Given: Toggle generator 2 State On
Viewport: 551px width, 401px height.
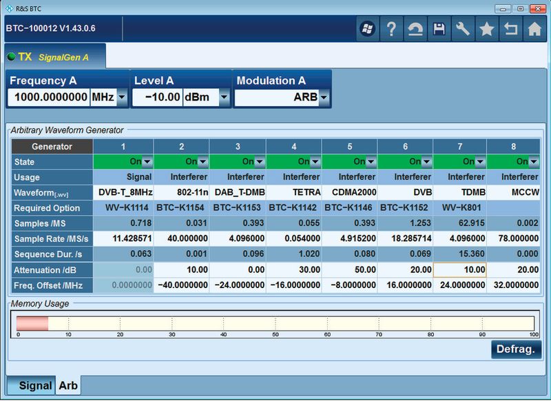Looking at the screenshot, I should pos(181,162).
